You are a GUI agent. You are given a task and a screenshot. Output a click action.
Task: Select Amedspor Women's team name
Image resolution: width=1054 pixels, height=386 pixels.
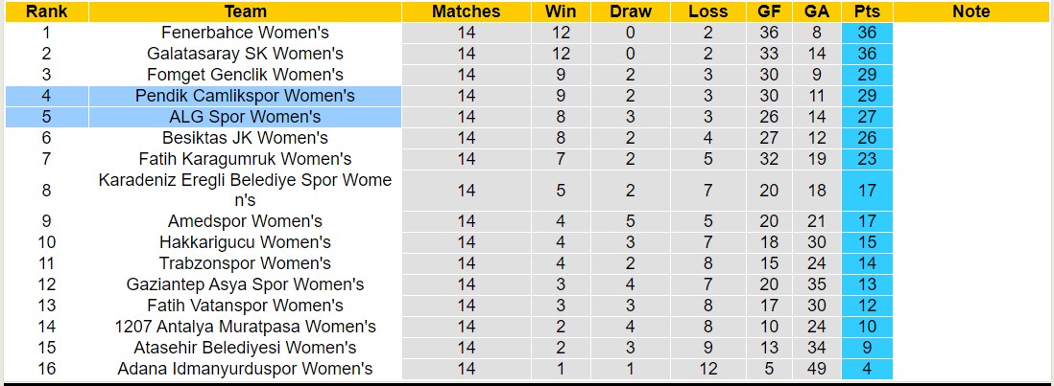[245, 221]
